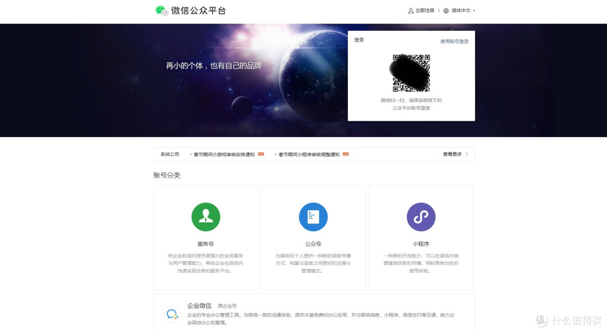This screenshot has height=333, width=607.
Task: Click the user icon beside 立即注册
Action: [411, 11]
